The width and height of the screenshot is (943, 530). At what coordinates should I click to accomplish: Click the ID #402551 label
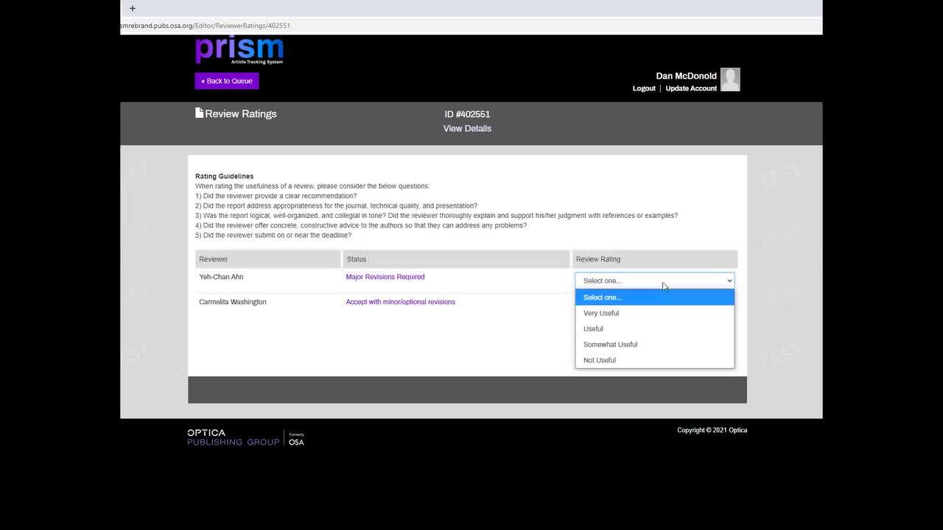(x=467, y=114)
